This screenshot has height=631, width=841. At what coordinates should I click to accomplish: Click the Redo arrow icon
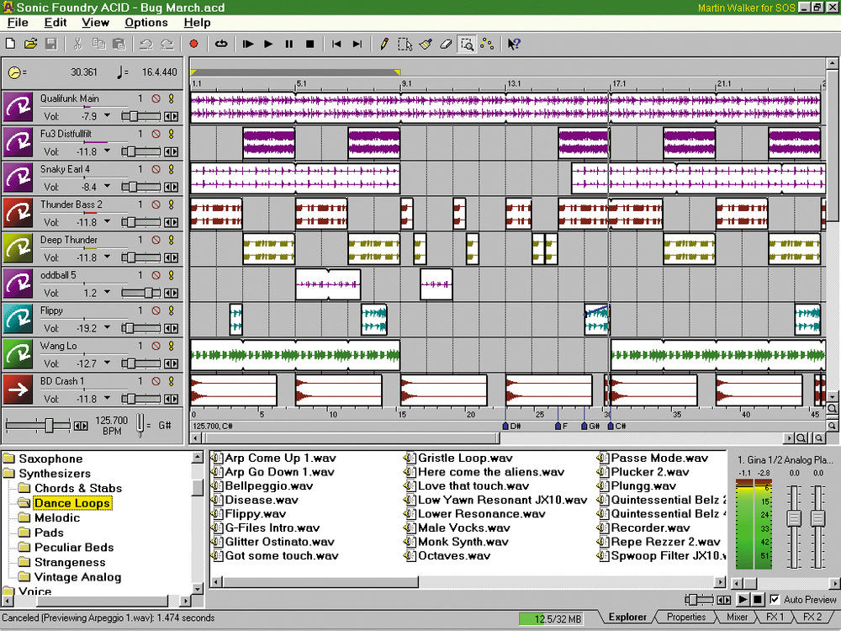pos(167,44)
